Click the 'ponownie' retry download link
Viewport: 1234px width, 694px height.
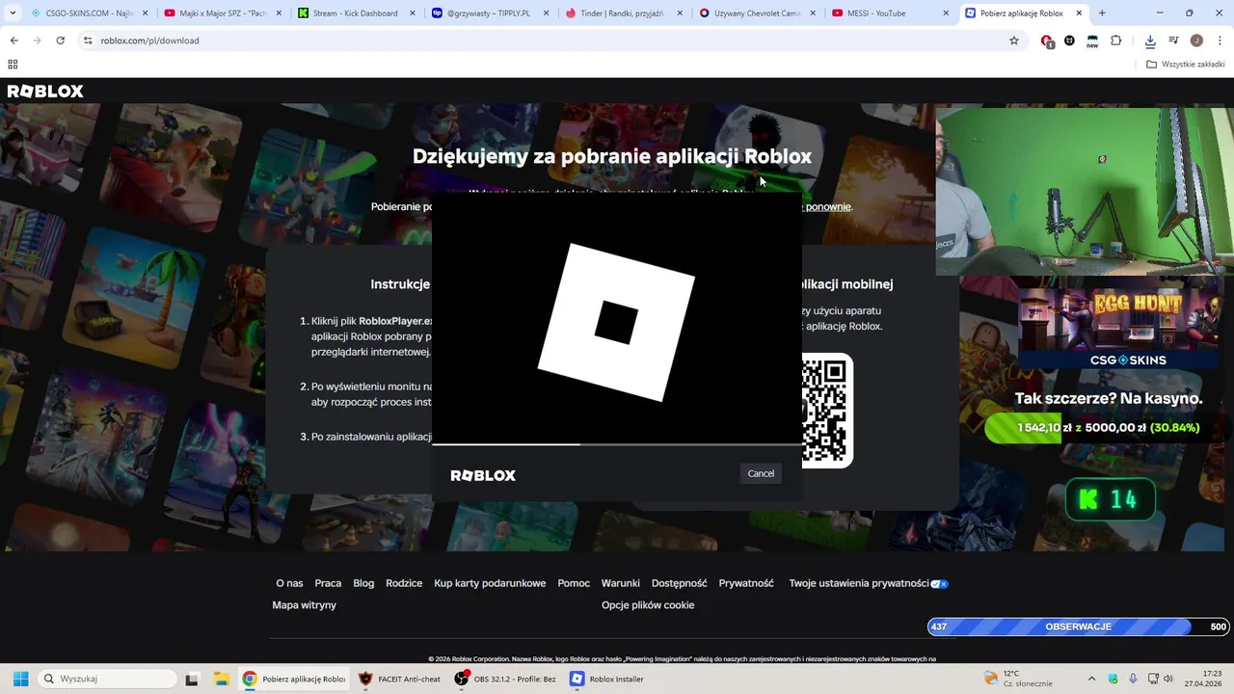click(828, 206)
